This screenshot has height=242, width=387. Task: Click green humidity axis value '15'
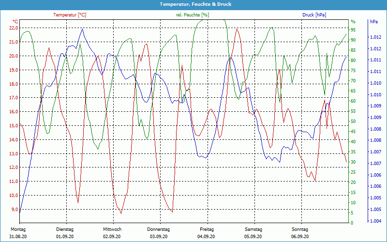(353, 192)
